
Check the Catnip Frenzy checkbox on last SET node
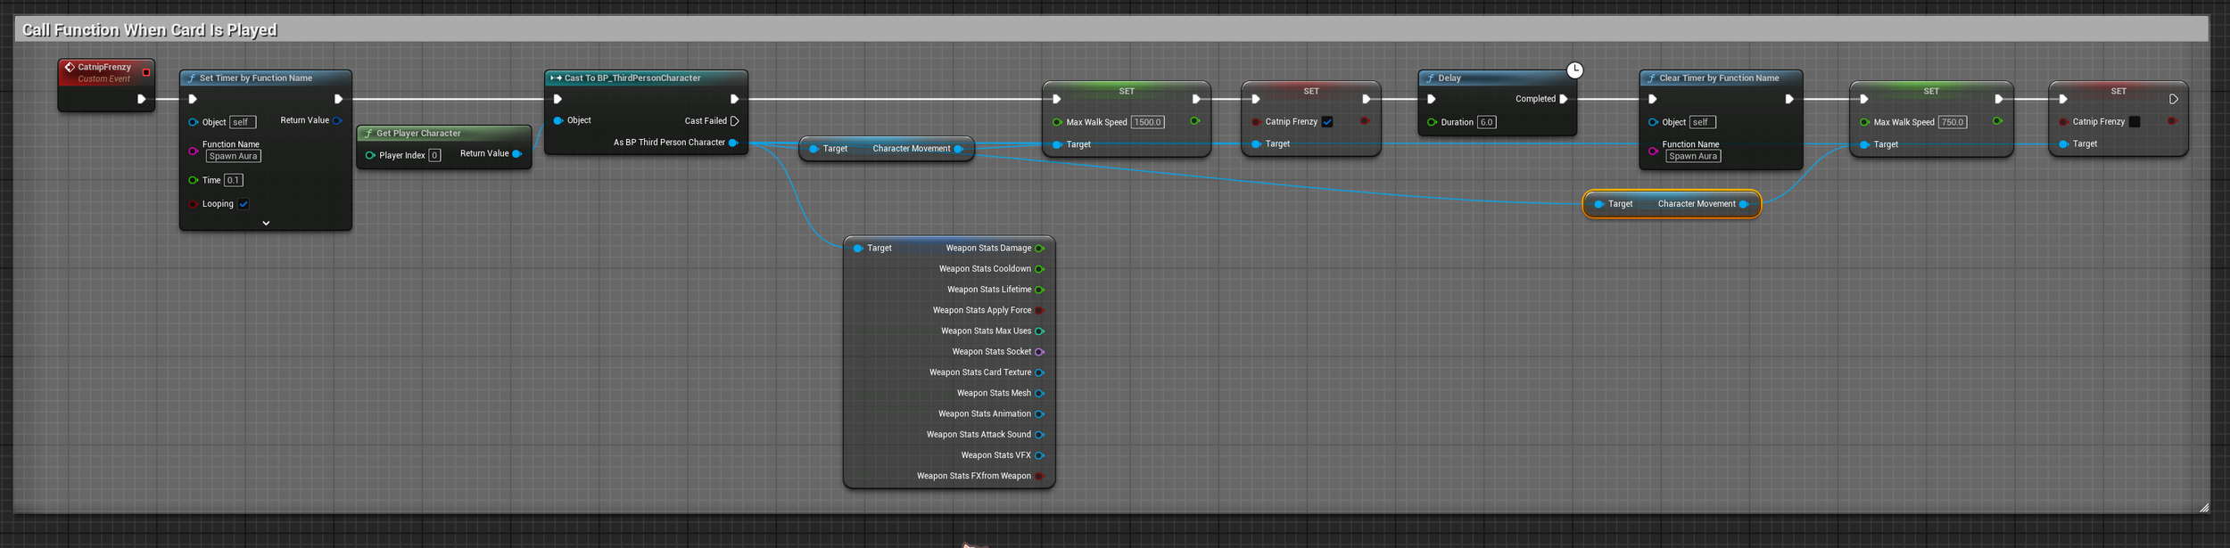[2135, 122]
